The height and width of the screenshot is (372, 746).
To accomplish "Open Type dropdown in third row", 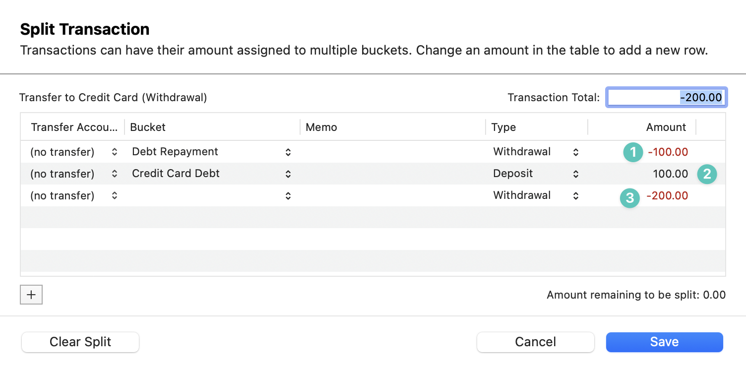I will [x=536, y=195].
